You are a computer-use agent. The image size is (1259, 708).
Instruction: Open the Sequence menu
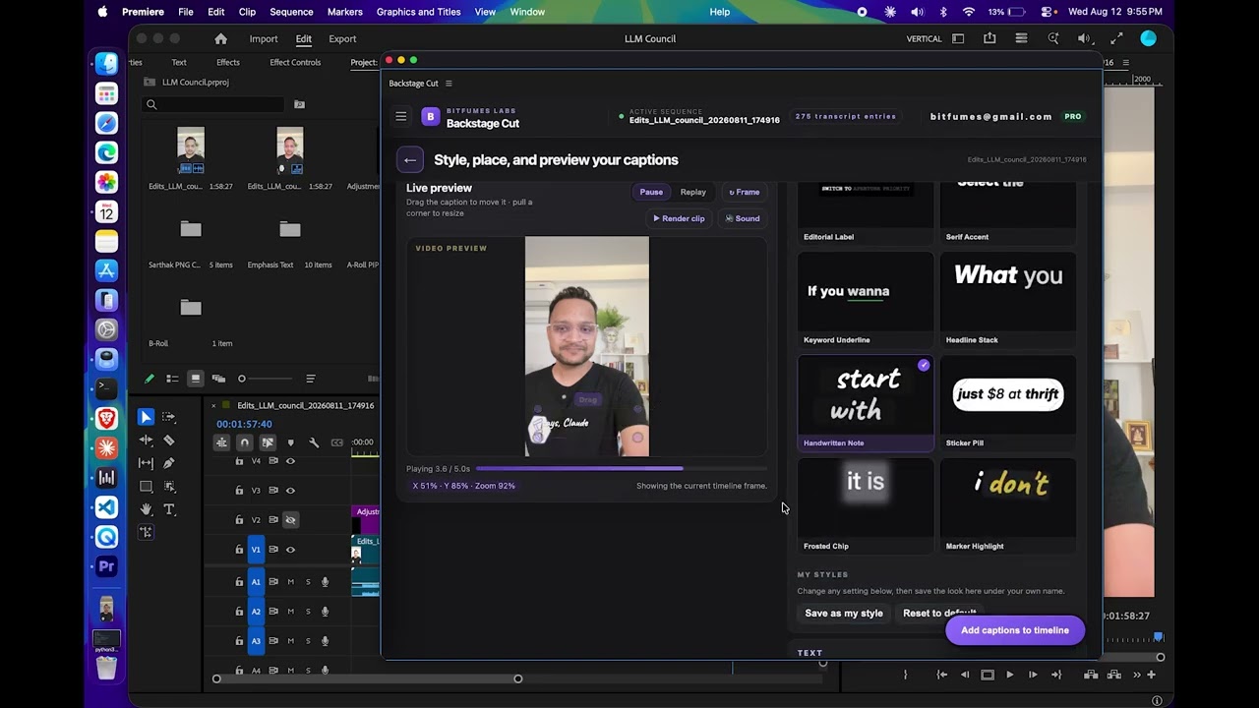click(291, 12)
